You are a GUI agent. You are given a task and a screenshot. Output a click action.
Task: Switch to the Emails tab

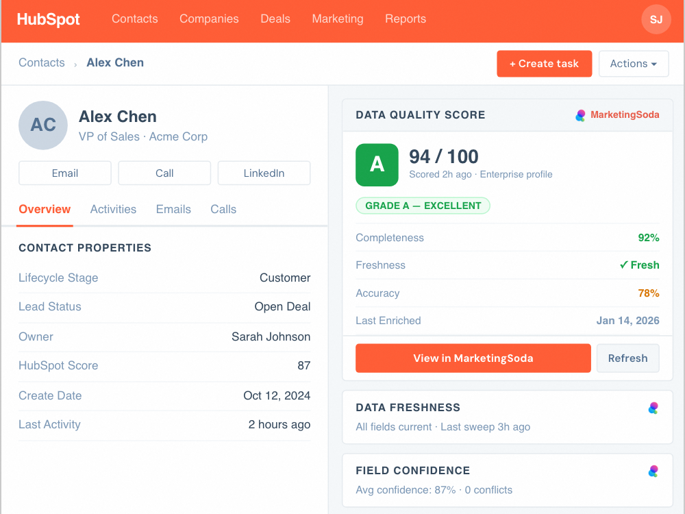pyautogui.click(x=173, y=209)
